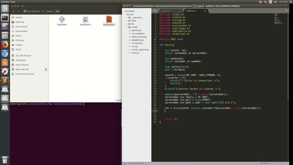Image resolution: width=293 pixels, height=165 pixels.
Task: Open the network indicator in top panel
Action: 266,2
